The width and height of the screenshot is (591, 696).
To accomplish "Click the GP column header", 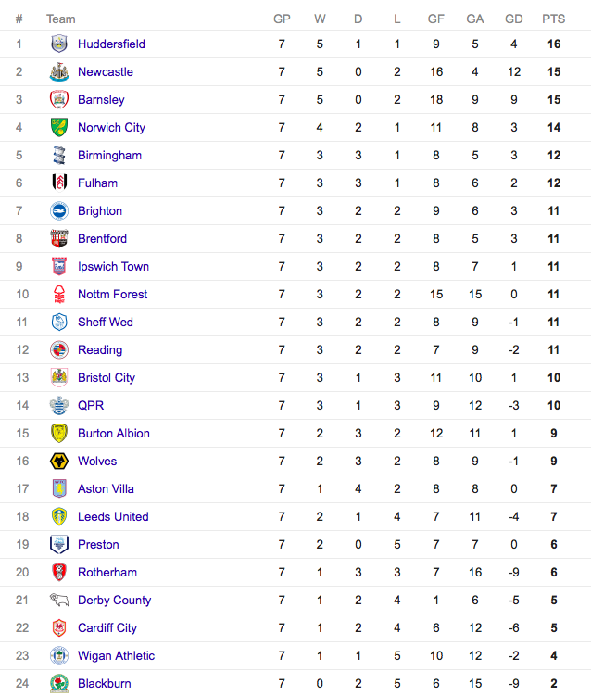I will 282,19.
